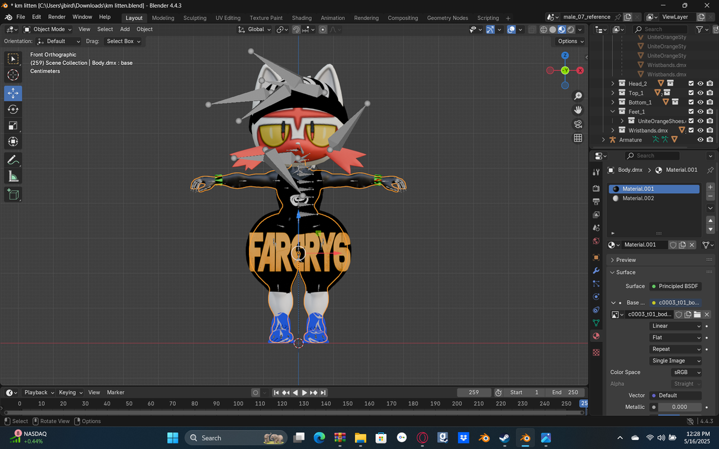This screenshot has width=719, height=449.
Task: Click the hand pan view gizmo
Action: tap(578, 110)
